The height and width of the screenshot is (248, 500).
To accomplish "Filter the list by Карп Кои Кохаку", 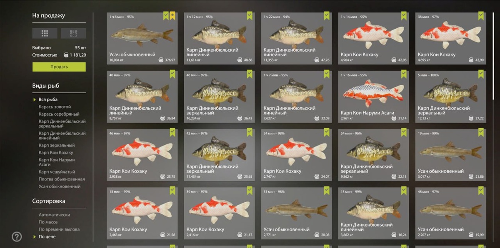I will click(x=56, y=153).
